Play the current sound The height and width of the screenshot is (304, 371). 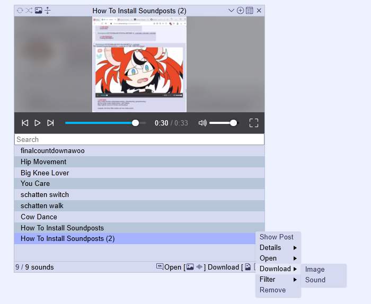tap(38, 123)
